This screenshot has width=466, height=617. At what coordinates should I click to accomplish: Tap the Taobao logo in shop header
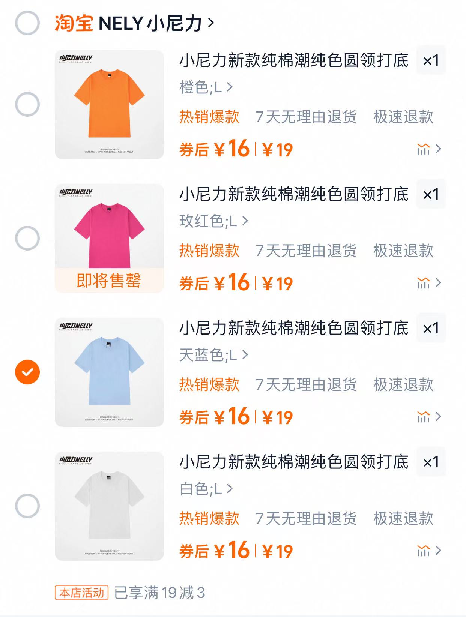(74, 23)
